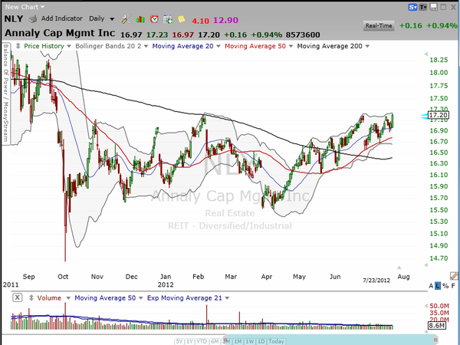Image resolution: width=460 pixels, height=345 pixels.
Task: Open the drawing tools icon
Action: [127, 19]
